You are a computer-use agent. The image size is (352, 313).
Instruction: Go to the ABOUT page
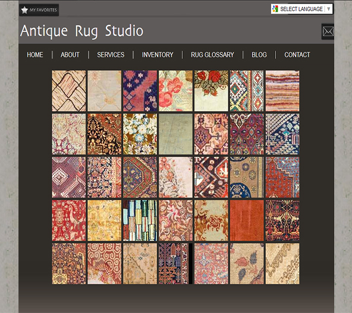[x=70, y=55]
